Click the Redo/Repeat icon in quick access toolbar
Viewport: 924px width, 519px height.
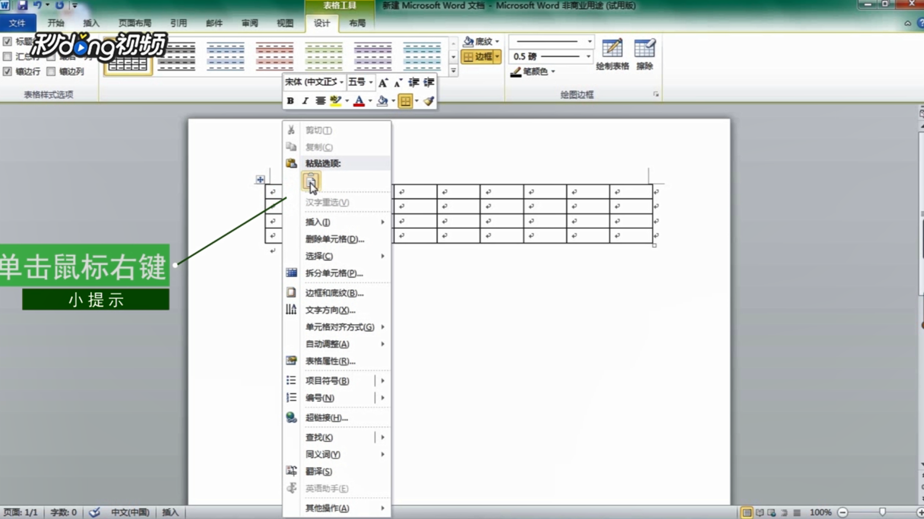tap(59, 5)
